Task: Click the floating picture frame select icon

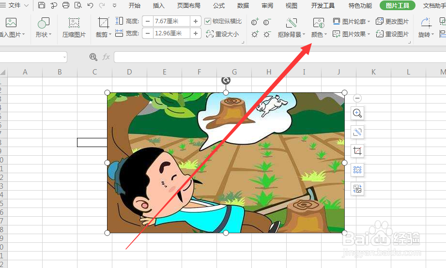Action: 357,170
